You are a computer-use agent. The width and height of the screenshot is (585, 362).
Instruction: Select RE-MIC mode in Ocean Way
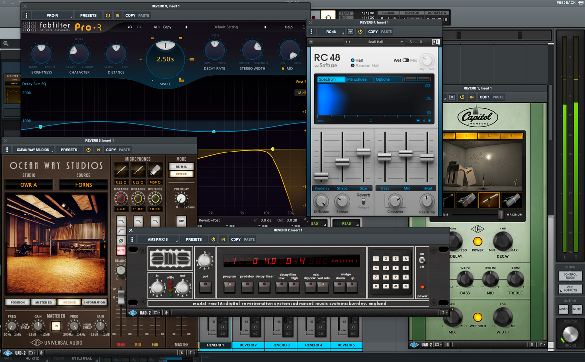pyautogui.click(x=181, y=166)
